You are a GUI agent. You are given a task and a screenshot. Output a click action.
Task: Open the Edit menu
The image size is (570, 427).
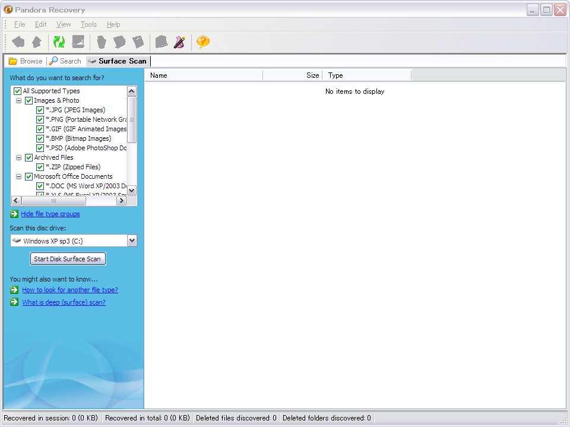[41, 24]
